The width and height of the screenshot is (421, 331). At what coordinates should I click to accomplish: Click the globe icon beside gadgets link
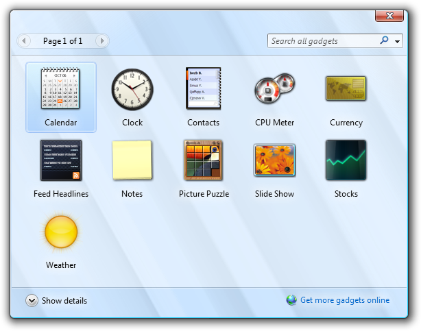(291, 300)
